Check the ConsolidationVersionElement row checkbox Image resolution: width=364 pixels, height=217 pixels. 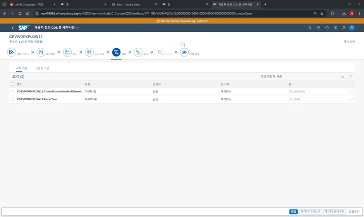click(x=12, y=92)
